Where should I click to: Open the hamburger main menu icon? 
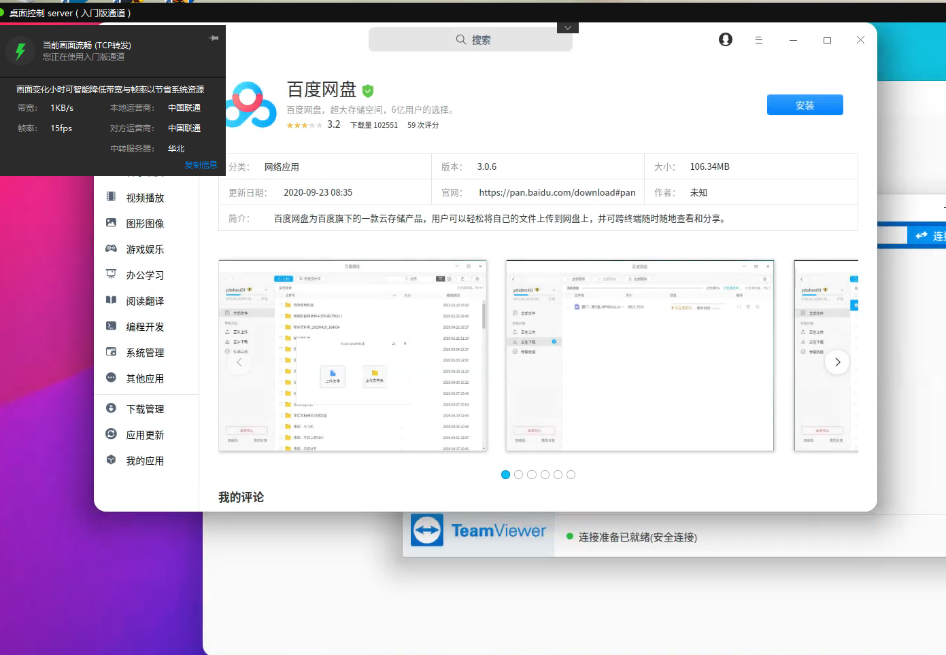[x=759, y=40]
